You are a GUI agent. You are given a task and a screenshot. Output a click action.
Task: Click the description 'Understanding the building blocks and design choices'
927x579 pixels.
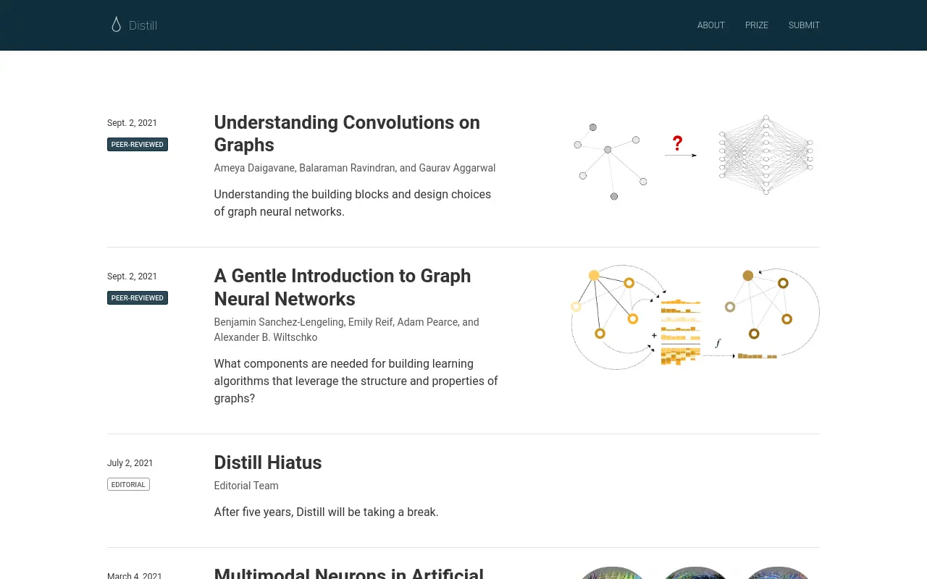[353, 203]
